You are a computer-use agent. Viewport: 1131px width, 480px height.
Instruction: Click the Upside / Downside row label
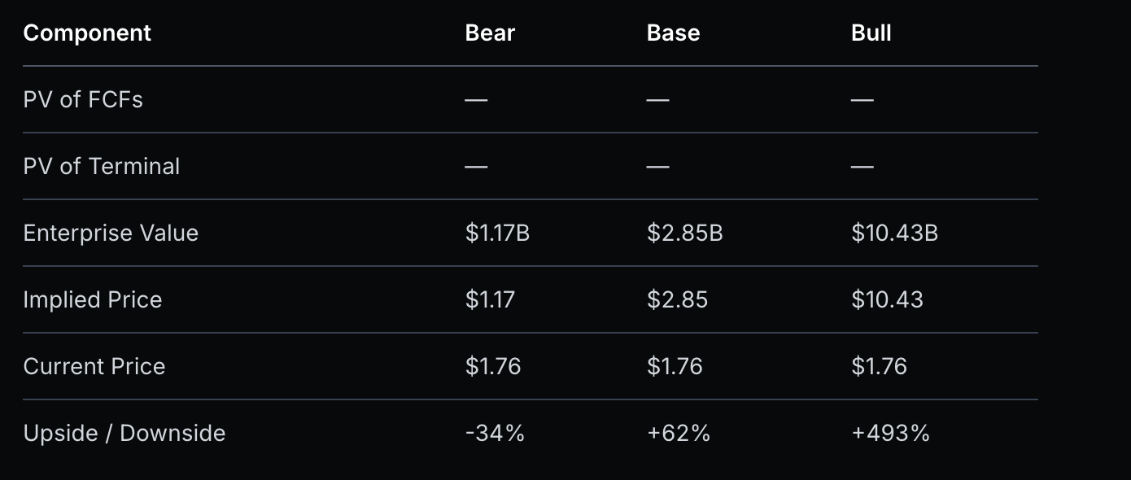click(124, 434)
